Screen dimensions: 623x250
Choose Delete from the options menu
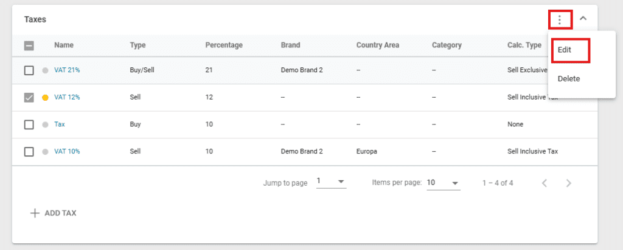569,78
